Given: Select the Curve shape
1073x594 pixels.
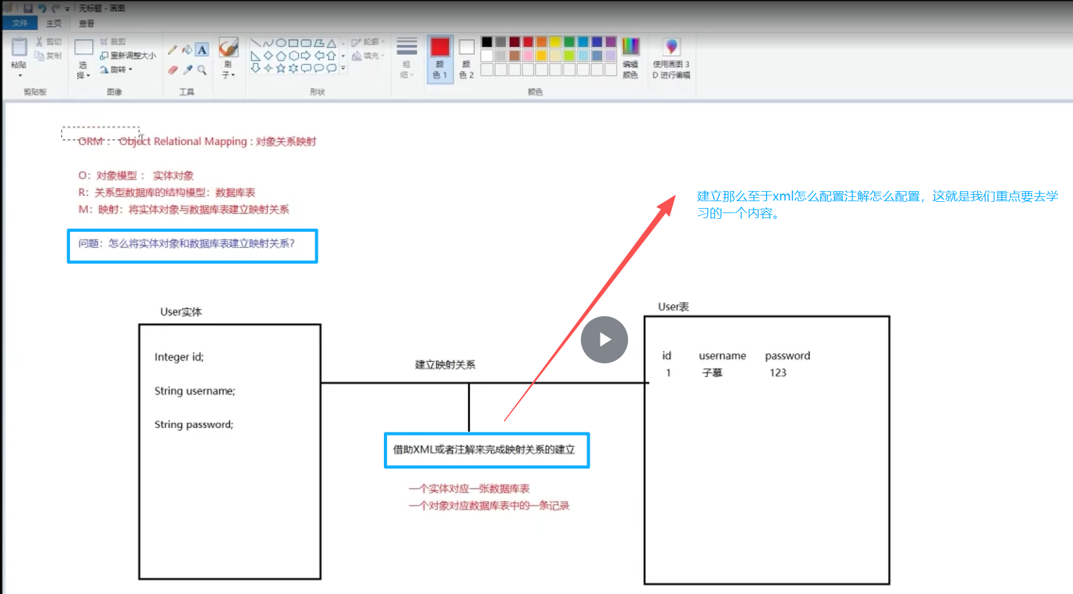Looking at the screenshot, I should (269, 43).
